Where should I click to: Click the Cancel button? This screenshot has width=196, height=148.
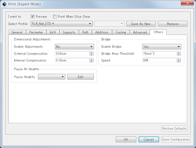pyautogui.click(x=149, y=139)
